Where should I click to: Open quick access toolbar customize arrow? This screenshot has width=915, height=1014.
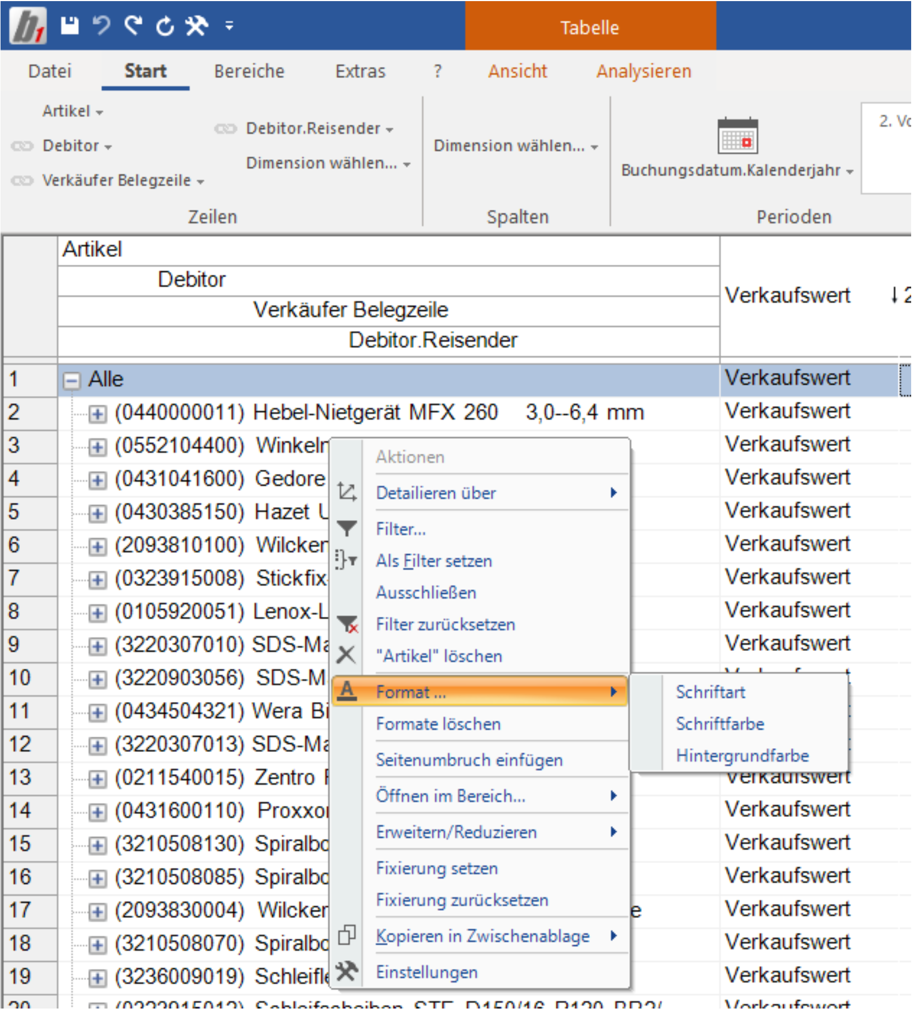tap(230, 25)
